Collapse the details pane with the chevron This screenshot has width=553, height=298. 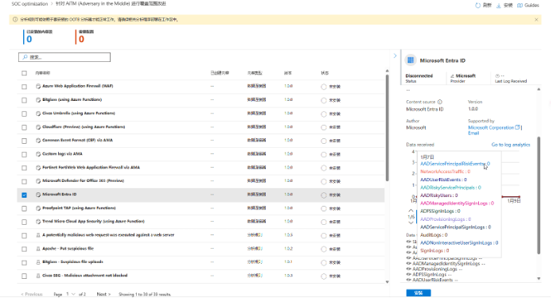pos(395,56)
